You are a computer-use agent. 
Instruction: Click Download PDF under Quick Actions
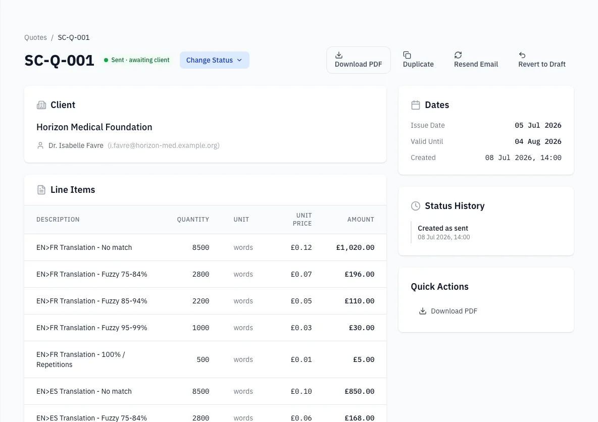(x=448, y=311)
